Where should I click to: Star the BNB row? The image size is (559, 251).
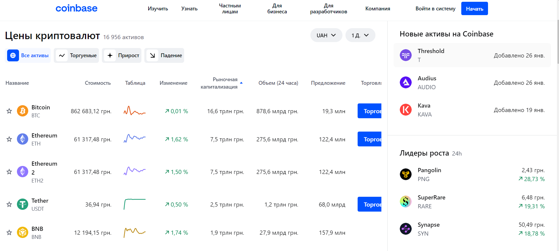[9, 233]
